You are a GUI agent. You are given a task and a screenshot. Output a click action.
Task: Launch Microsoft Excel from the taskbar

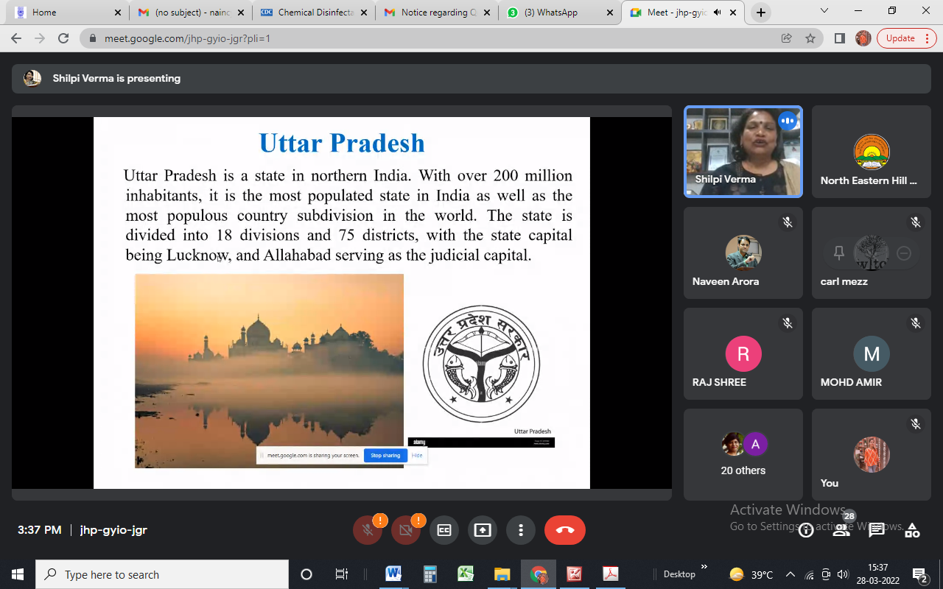(x=466, y=574)
